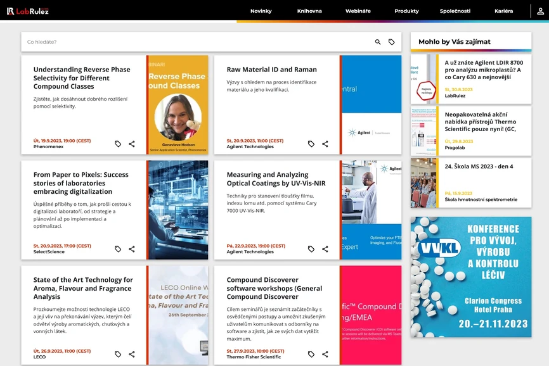Tag the From Paper to Pixels webinar
Image resolution: width=549 pixels, height=366 pixels.
tap(118, 249)
